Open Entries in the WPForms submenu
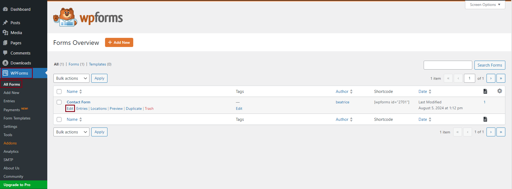 pyautogui.click(x=9, y=101)
